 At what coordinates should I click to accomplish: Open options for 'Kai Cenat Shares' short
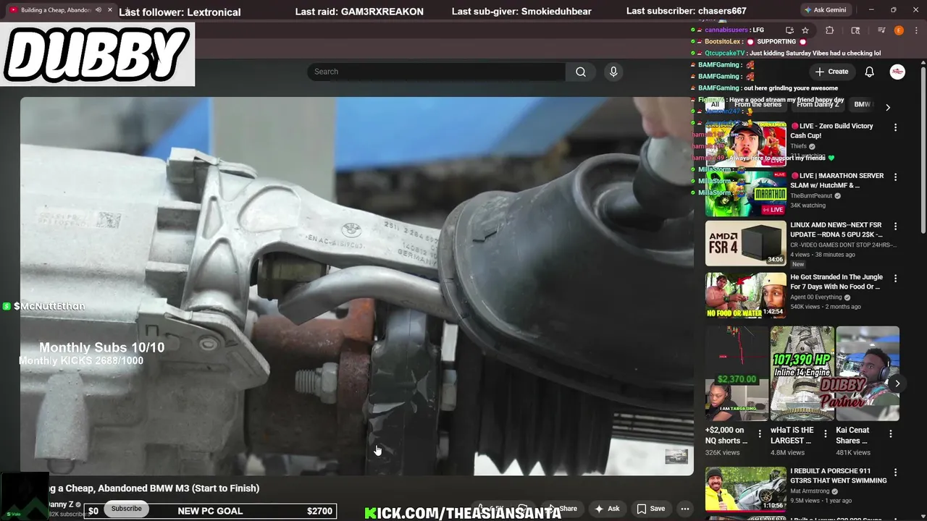click(x=891, y=434)
